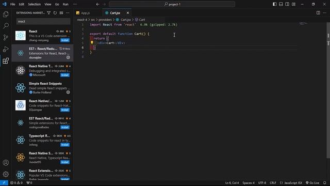The width and height of the screenshot is (330, 186).
Task: Go back with the navigation arrow
Action: click(x=97, y=4)
